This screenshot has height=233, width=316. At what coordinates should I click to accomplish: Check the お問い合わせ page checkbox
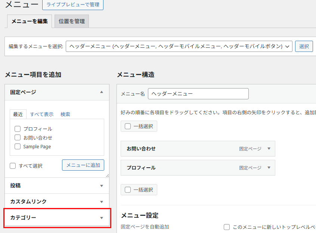18,137
